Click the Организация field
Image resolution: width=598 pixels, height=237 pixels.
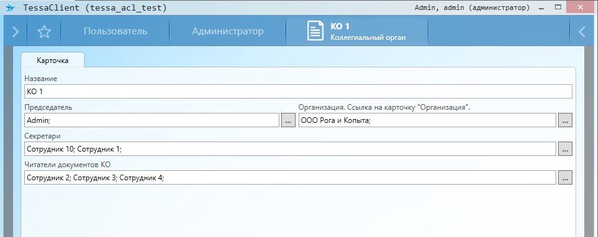pos(427,120)
